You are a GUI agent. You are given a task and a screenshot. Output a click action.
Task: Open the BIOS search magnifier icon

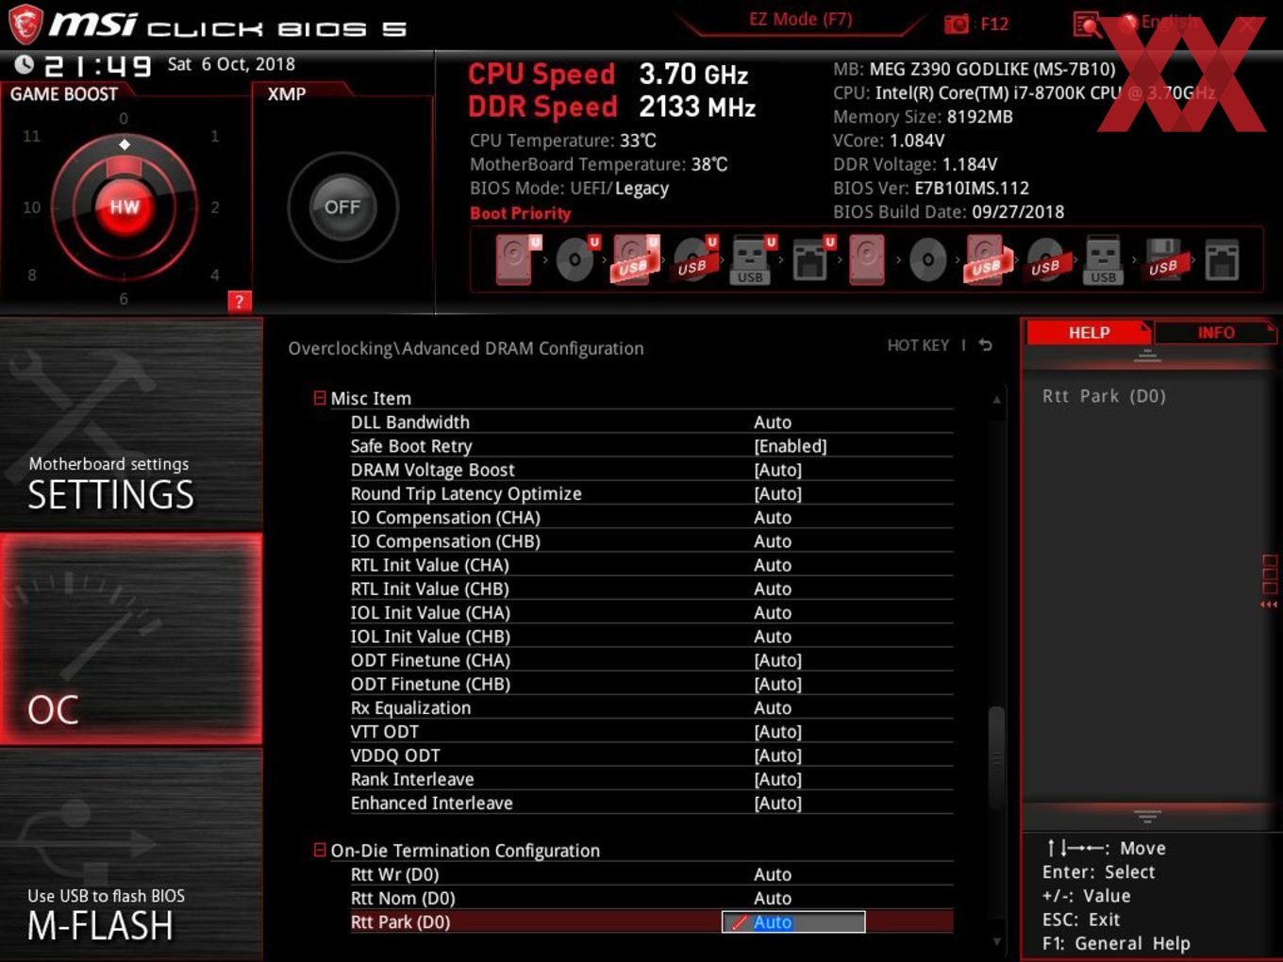click(x=1087, y=25)
